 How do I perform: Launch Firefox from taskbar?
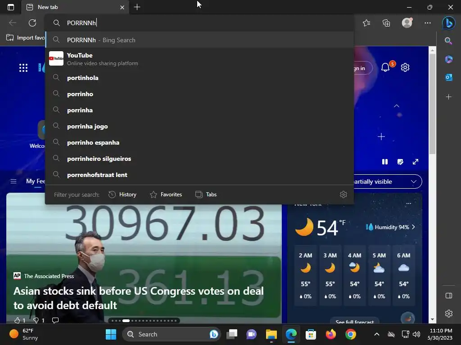pos(331,334)
